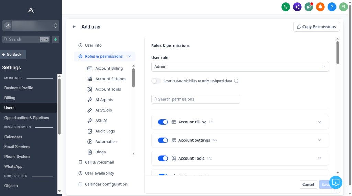The image size is (352, 196).
Task: Open Business Profile settings
Action: 19,88
